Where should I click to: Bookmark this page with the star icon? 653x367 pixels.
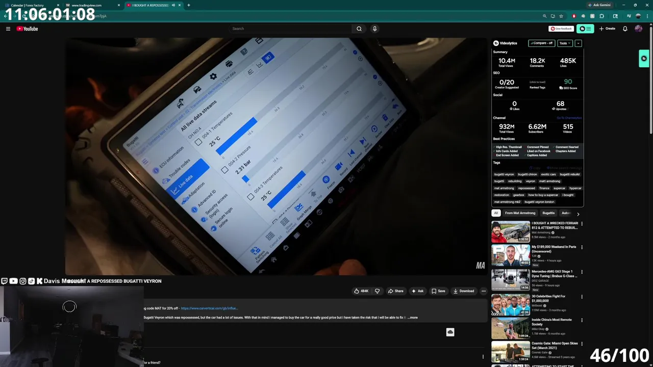(561, 16)
